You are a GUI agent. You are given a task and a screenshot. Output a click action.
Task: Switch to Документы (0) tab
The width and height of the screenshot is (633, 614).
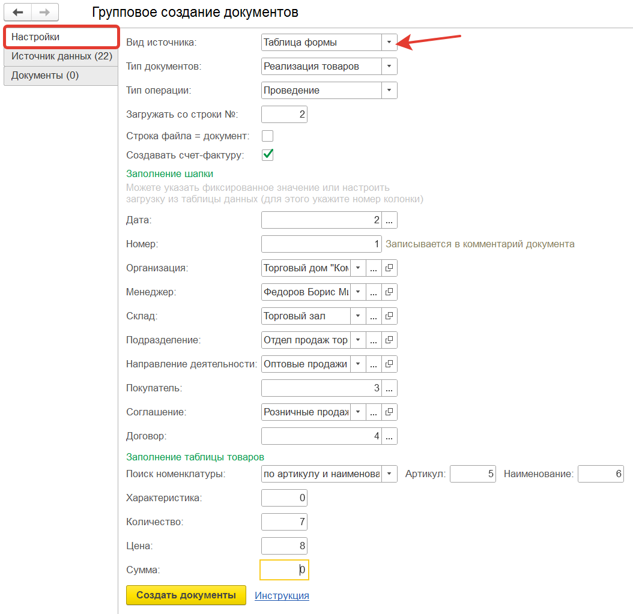coord(61,76)
